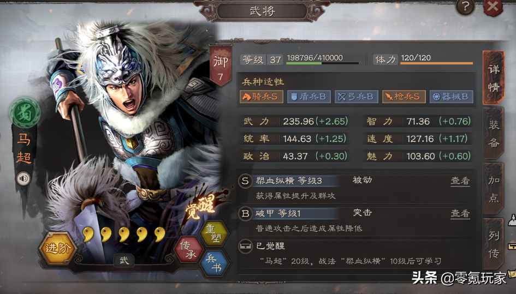516x294 pixels.
Task: Tap the green 蜀 faction emblem
Action: 25,113
